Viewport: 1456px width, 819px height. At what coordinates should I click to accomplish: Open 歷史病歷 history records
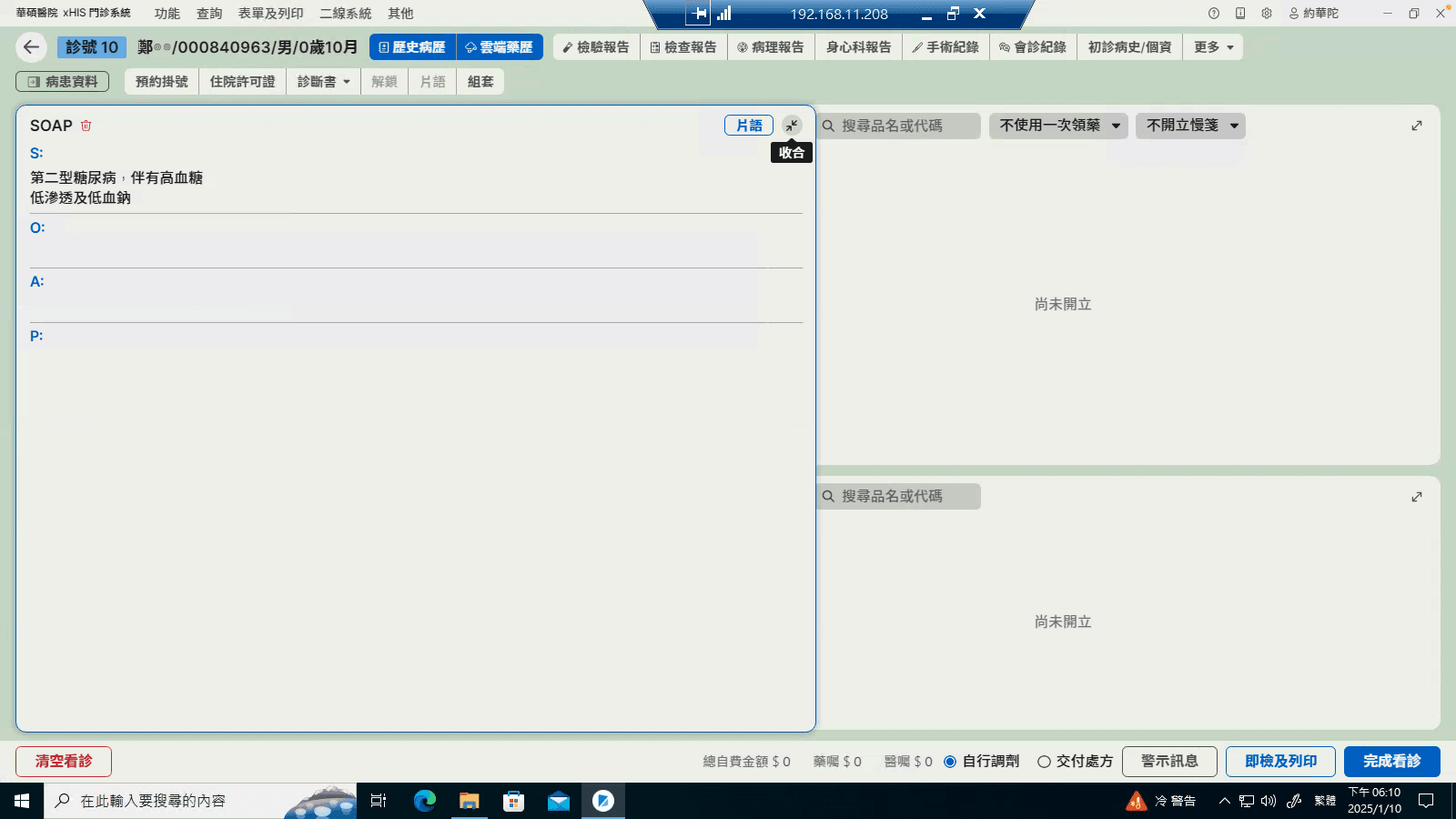(x=412, y=47)
